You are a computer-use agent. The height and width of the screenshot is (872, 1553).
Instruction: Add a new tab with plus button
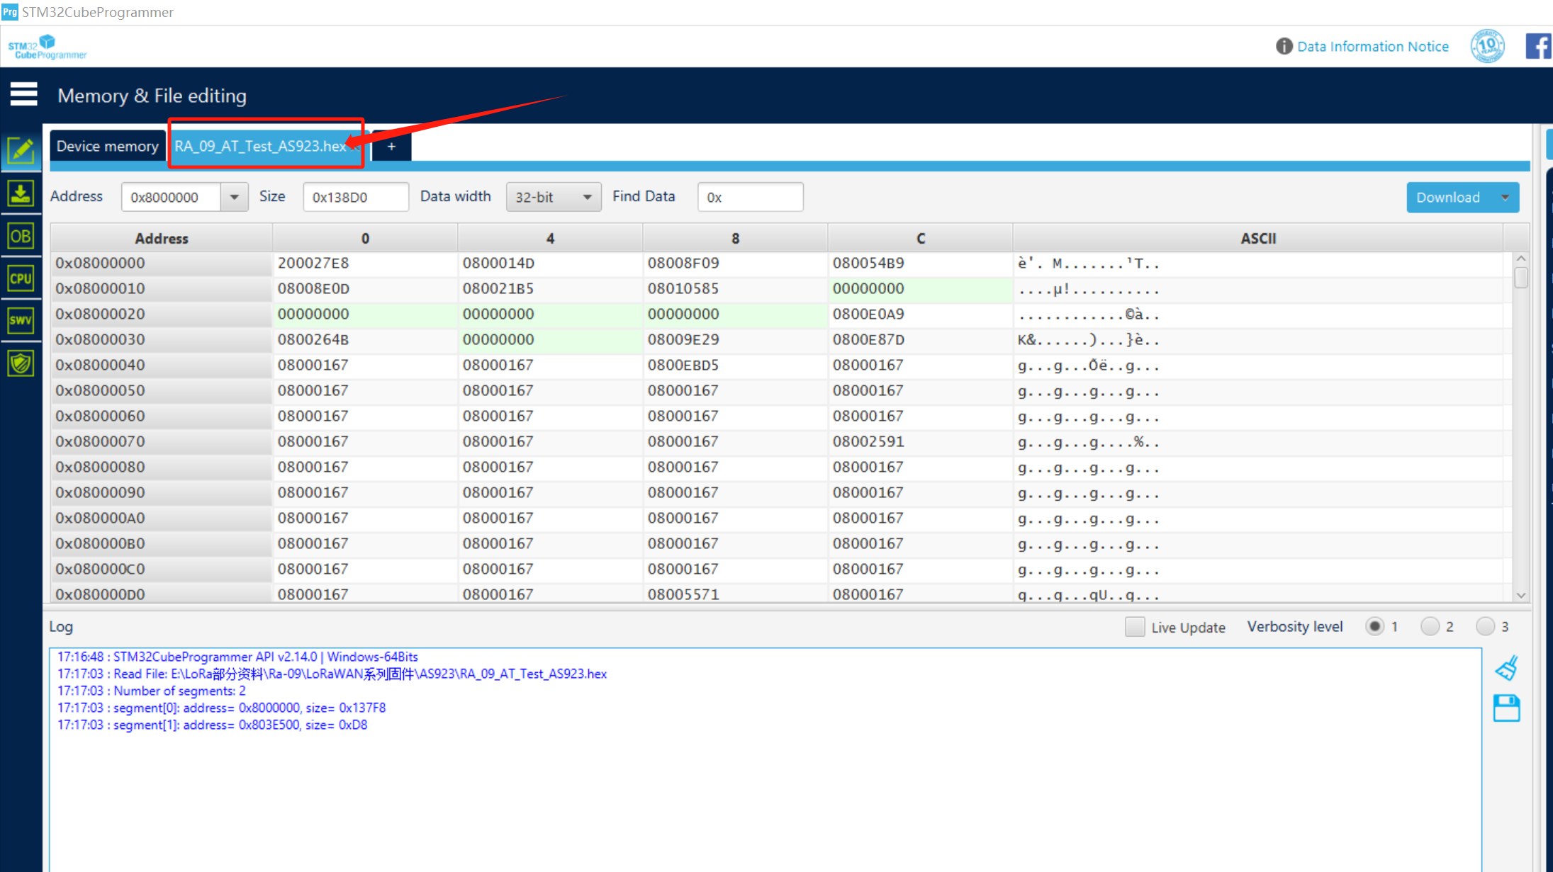point(391,146)
